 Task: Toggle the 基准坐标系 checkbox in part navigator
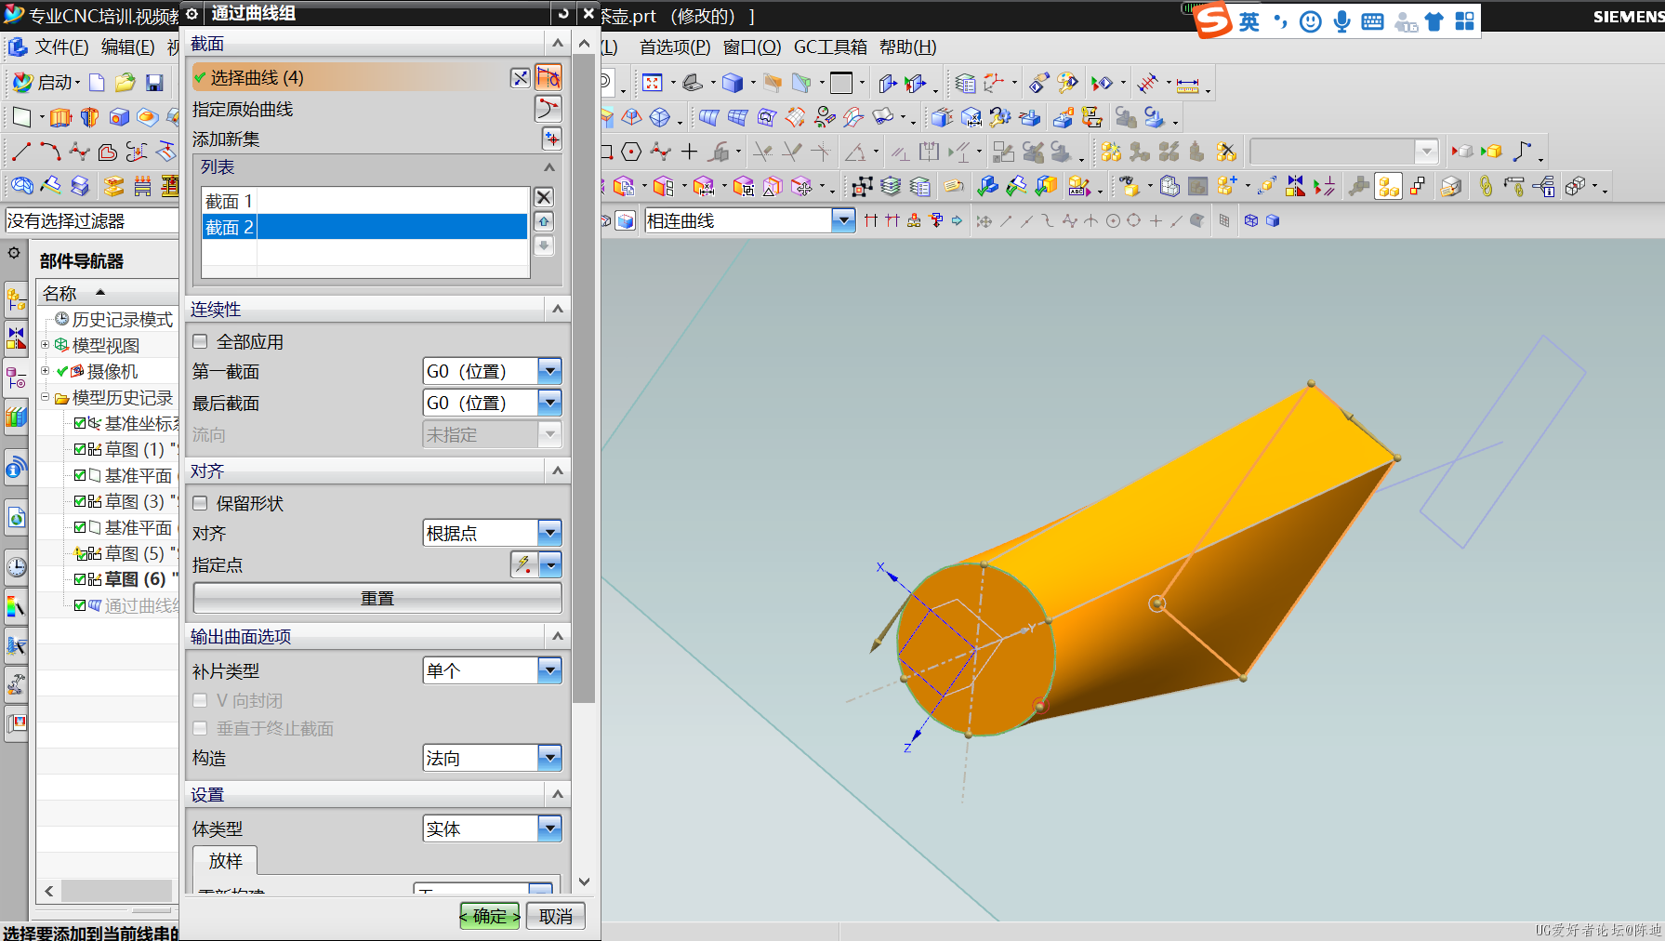(x=80, y=423)
